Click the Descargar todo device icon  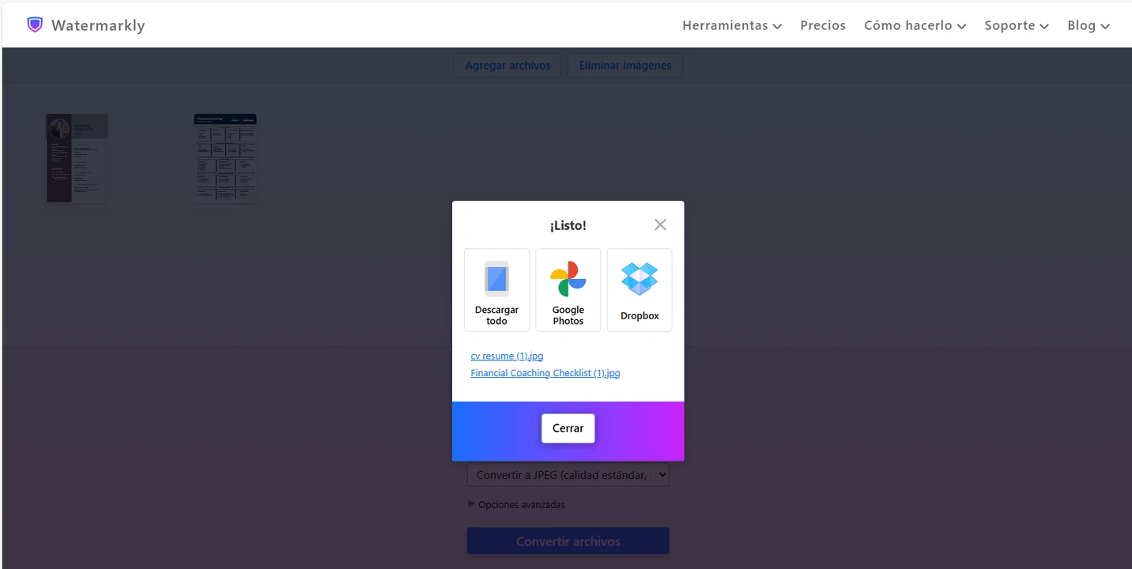(496, 279)
